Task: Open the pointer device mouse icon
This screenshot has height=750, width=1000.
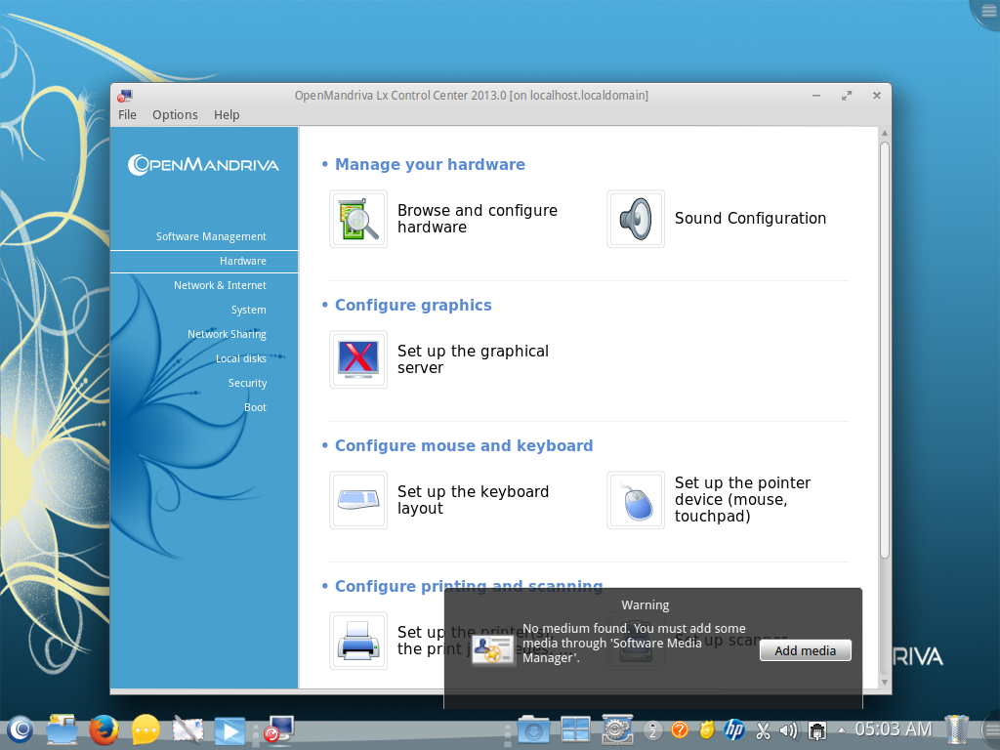Action: click(635, 500)
